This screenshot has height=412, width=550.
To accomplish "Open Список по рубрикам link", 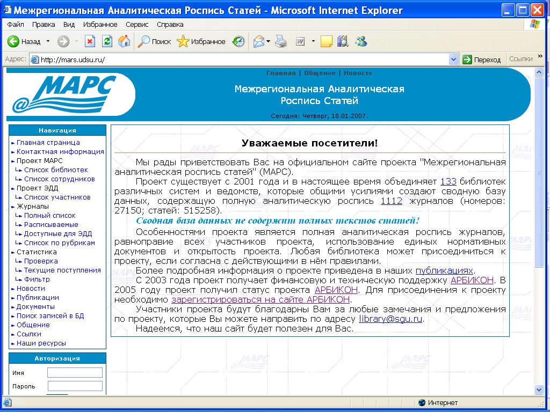I will tap(59, 243).
